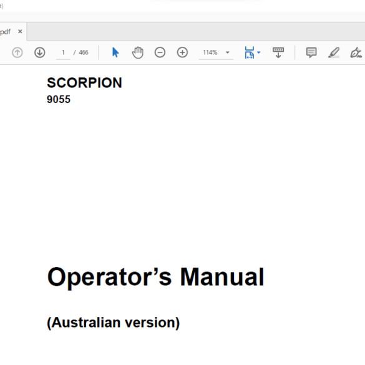Expand the 114% zoom level dropdown
The height and width of the screenshot is (365, 365).
228,52
